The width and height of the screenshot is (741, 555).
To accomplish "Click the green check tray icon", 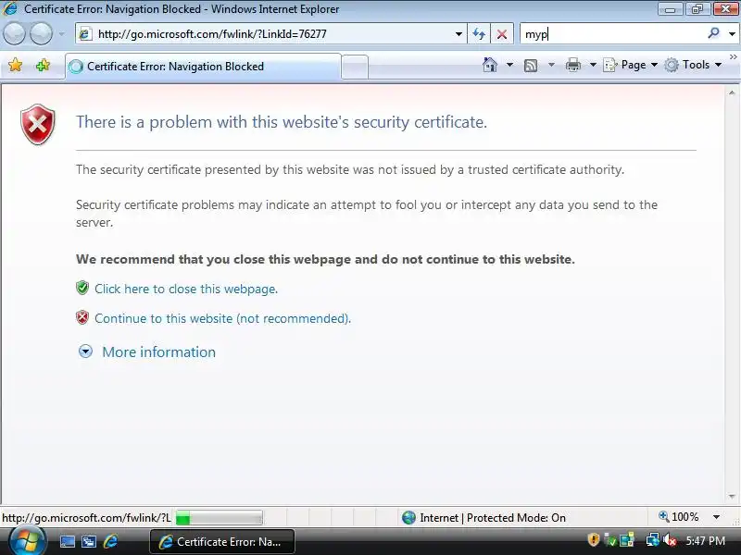I will (x=610, y=540).
